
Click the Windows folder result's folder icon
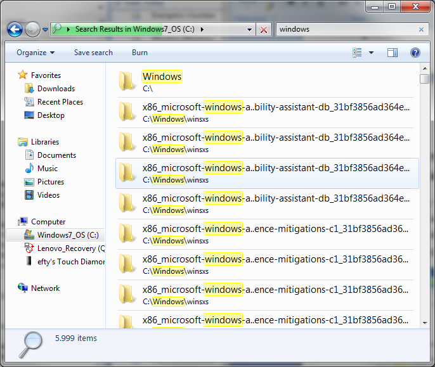pos(127,81)
